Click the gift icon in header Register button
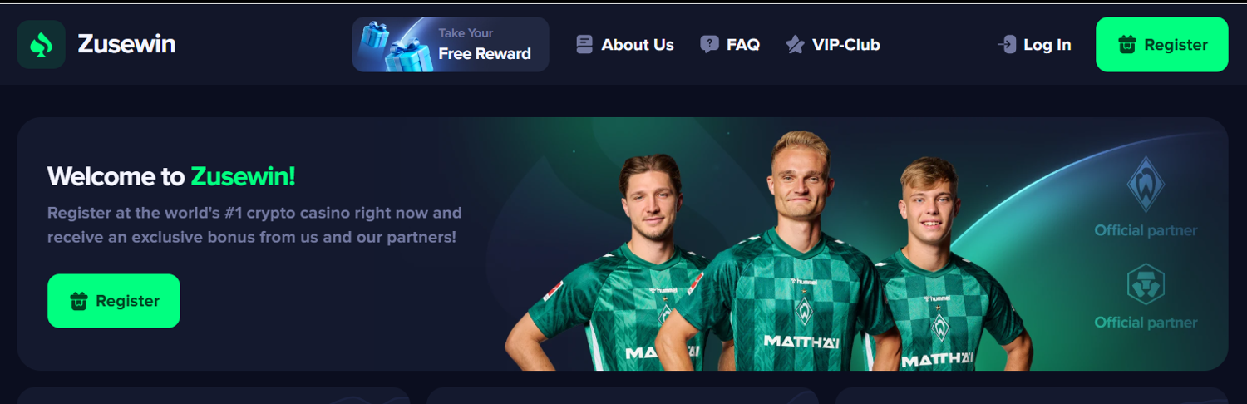The image size is (1247, 404). point(1126,45)
